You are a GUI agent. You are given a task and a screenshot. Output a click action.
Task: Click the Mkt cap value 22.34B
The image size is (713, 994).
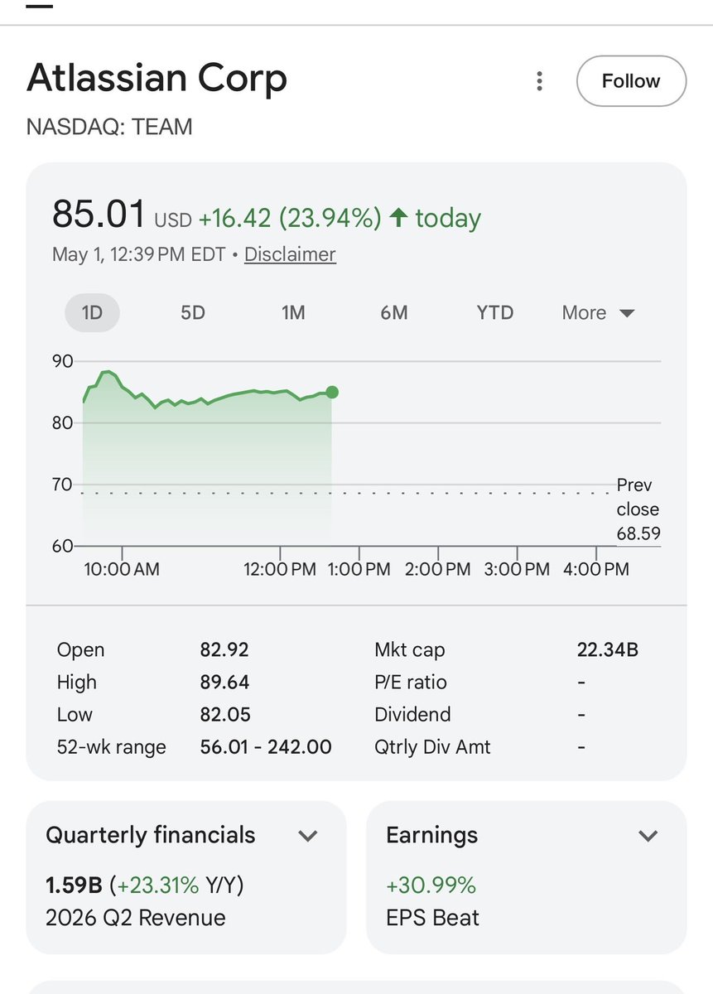click(608, 650)
